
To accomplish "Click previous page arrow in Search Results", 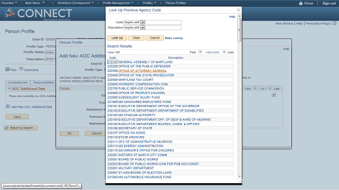I will 200,52.
